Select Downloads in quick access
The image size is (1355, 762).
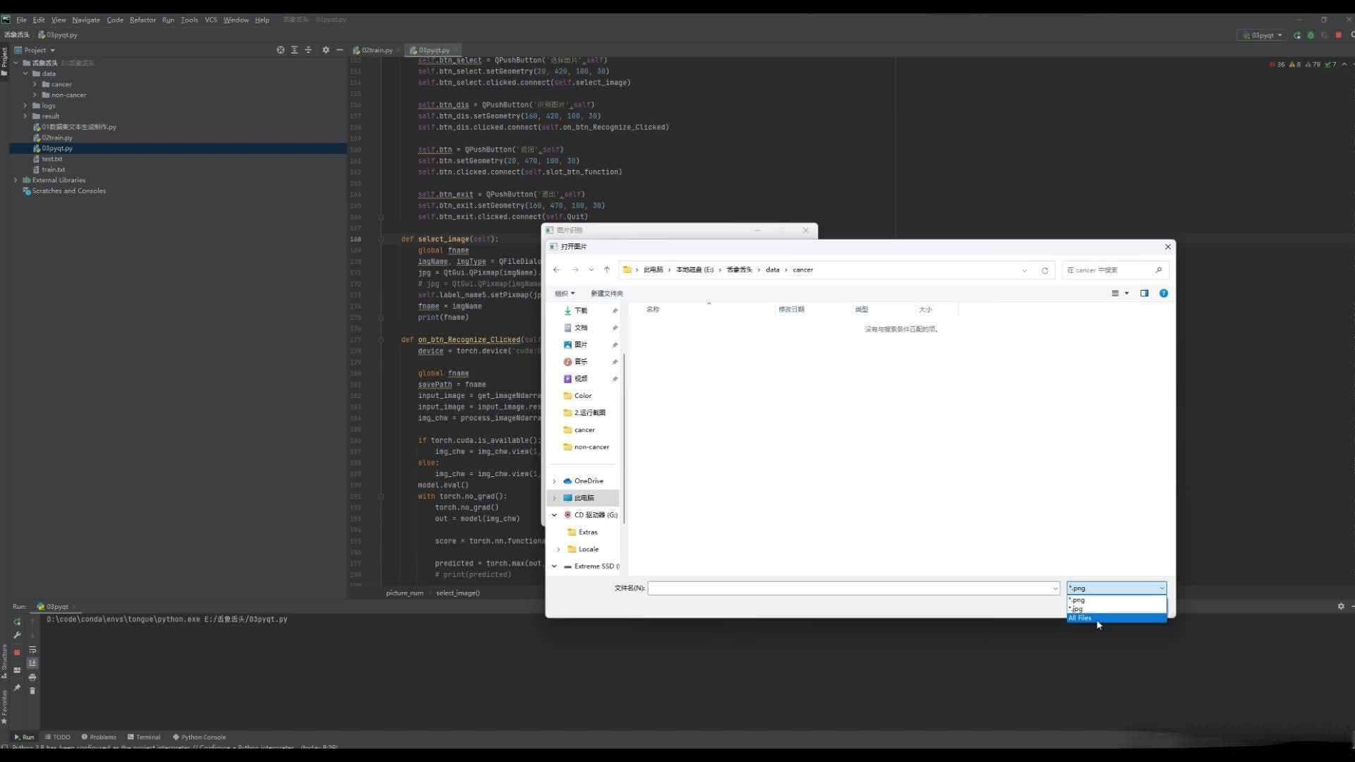[581, 310]
